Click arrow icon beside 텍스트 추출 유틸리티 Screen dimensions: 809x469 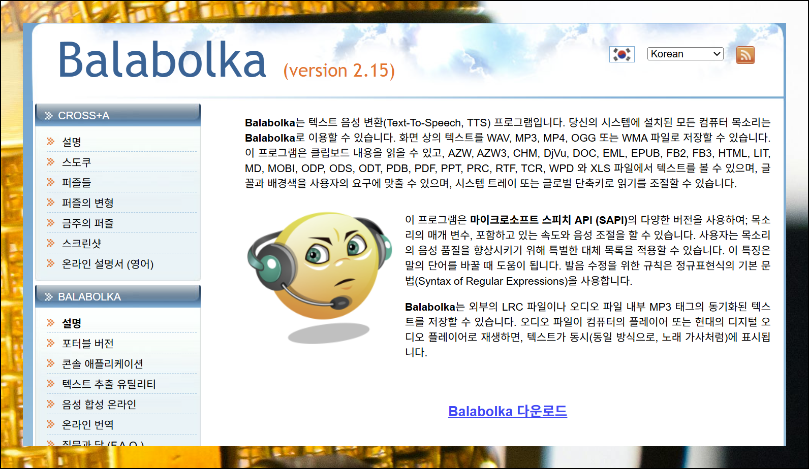point(50,383)
